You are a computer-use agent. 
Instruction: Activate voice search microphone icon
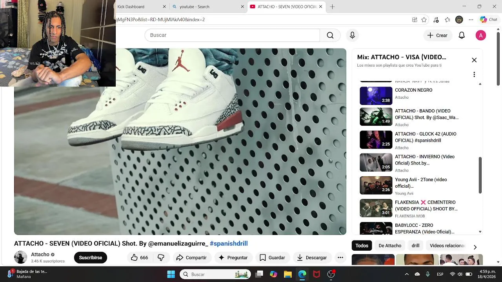pos(352,35)
